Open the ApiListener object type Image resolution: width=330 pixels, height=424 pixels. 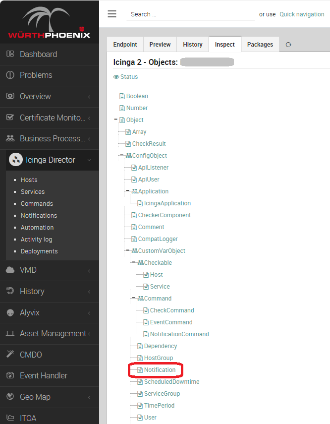coord(153,168)
